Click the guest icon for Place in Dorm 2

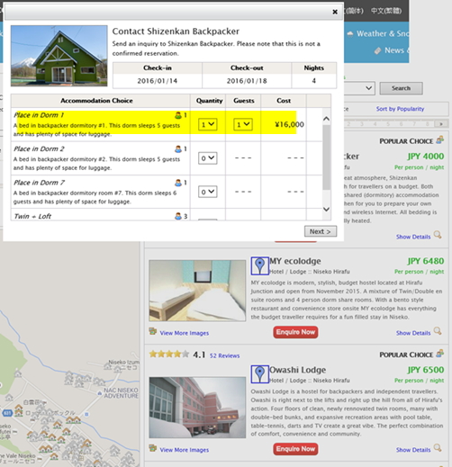coord(178,148)
